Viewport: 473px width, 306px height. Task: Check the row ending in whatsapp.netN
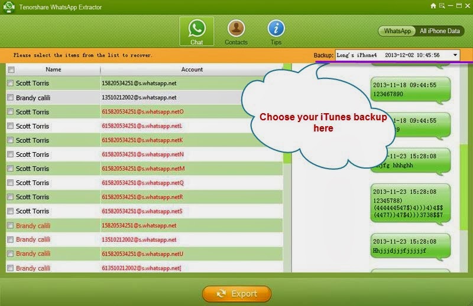click(11, 154)
